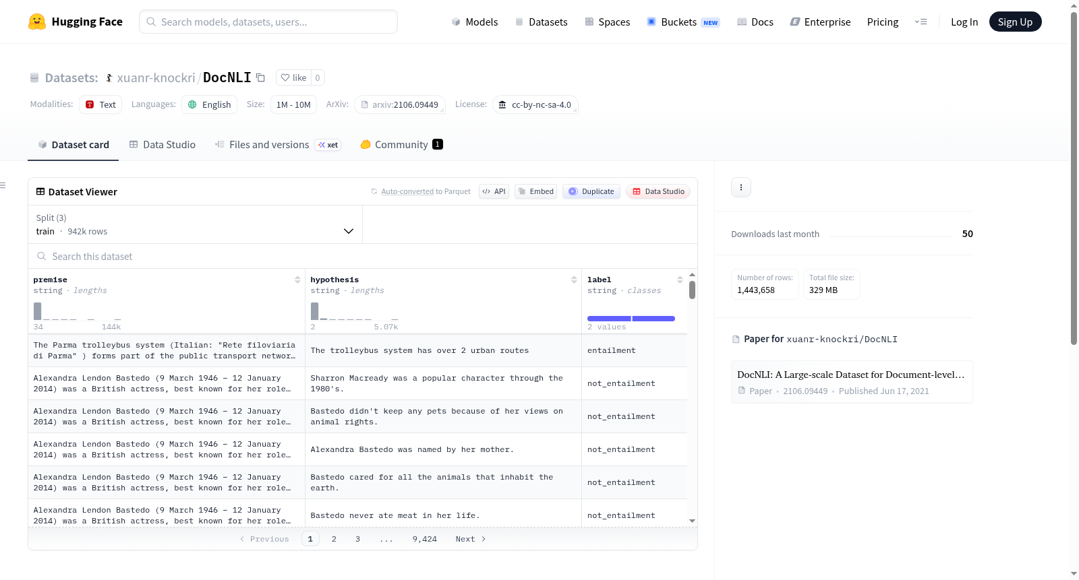Open arxiv:2106.09449 tag
Screen dimensions: 1079x580
coord(400,104)
